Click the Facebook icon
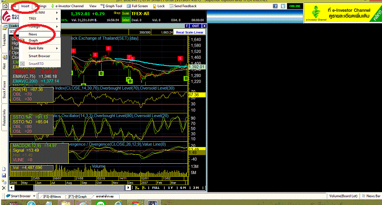382x205 pixels. 275,6
